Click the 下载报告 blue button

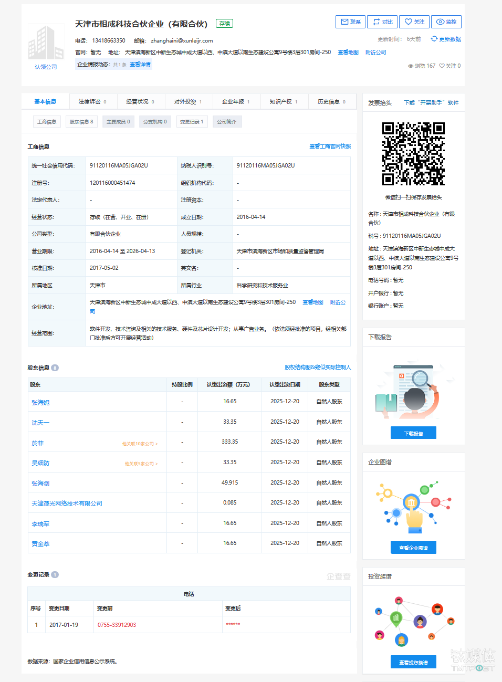(x=413, y=433)
